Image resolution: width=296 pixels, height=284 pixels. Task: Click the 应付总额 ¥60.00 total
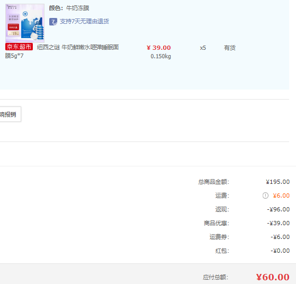pos(273,277)
